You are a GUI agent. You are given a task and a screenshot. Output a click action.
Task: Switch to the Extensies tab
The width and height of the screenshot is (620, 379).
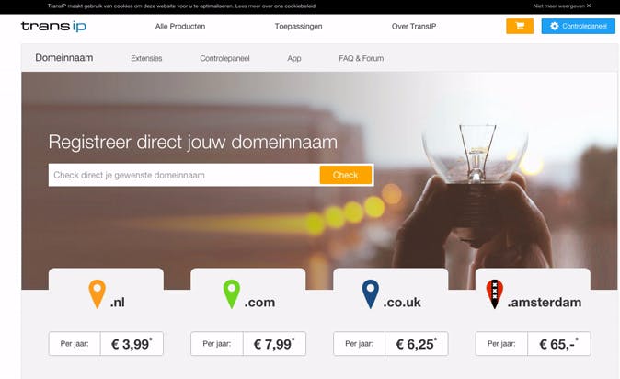(146, 58)
